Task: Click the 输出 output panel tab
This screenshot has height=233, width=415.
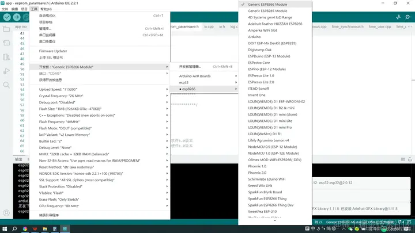Action: point(18,159)
